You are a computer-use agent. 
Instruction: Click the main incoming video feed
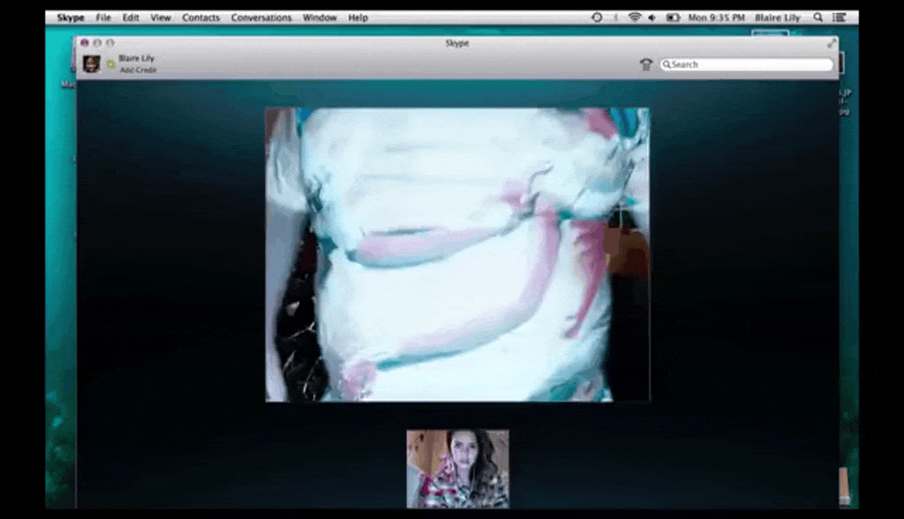[x=457, y=254]
